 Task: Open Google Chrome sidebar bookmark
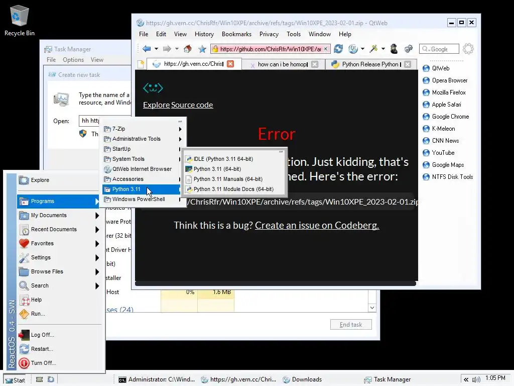pyautogui.click(x=446, y=117)
